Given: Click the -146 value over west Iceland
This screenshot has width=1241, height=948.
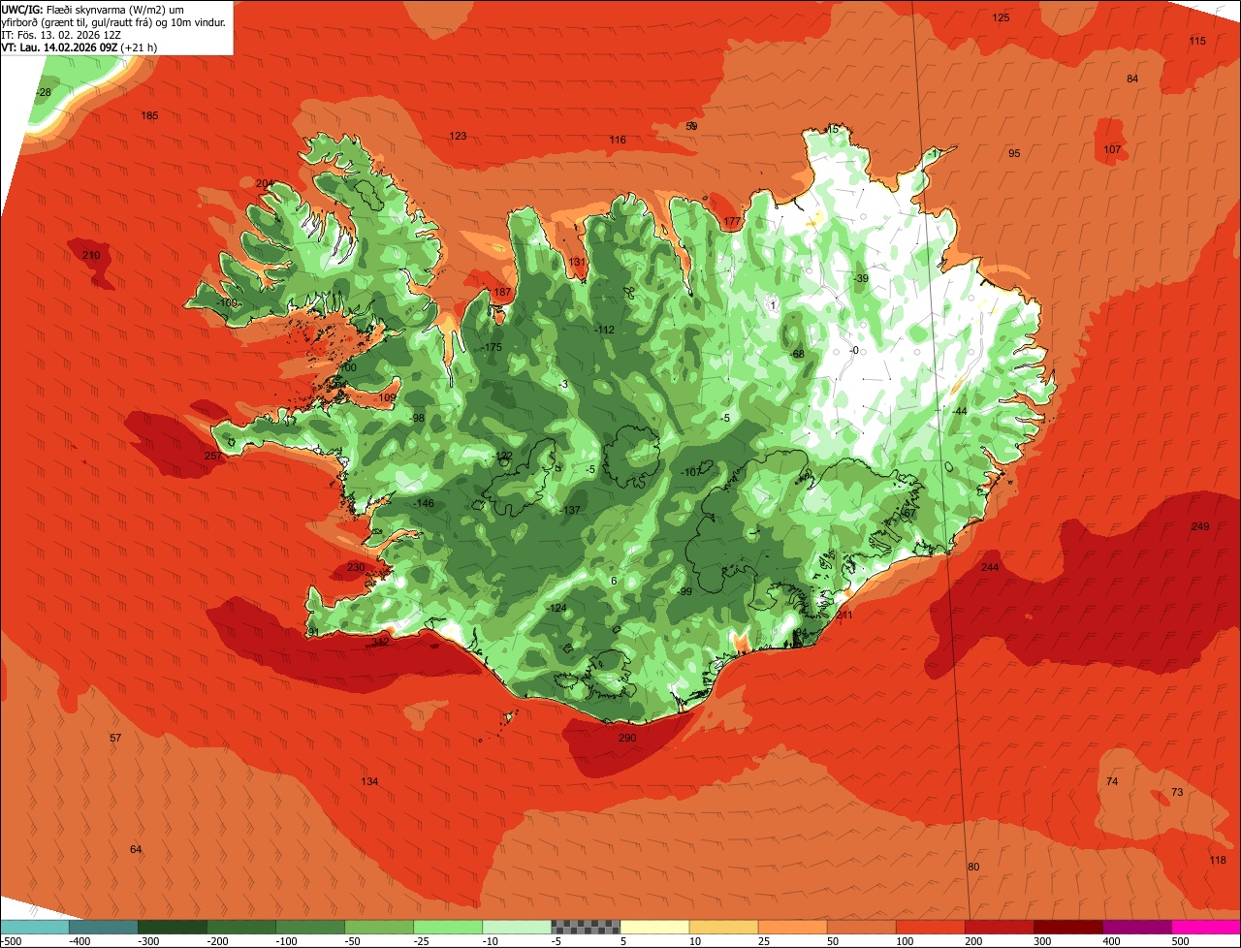Looking at the screenshot, I should tap(424, 503).
